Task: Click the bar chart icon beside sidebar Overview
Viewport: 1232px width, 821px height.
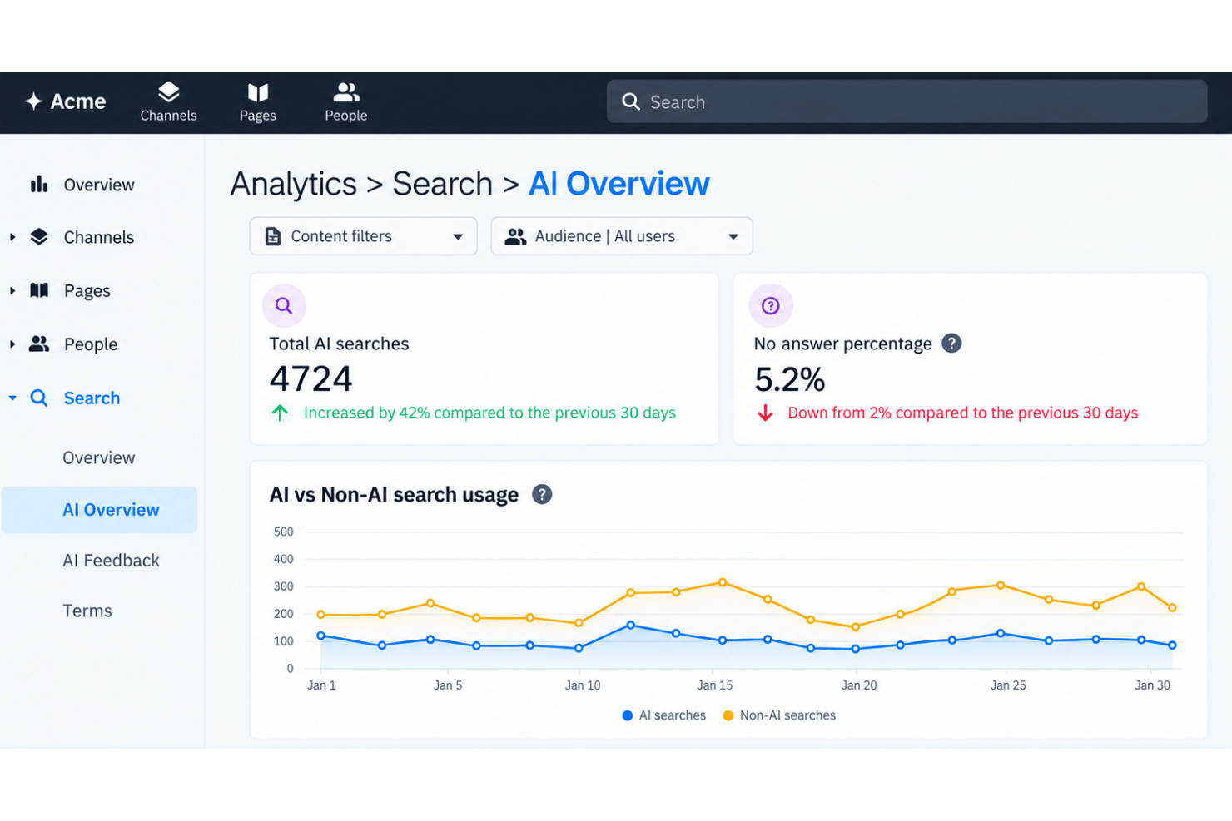Action: pyautogui.click(x=39, y=184)
